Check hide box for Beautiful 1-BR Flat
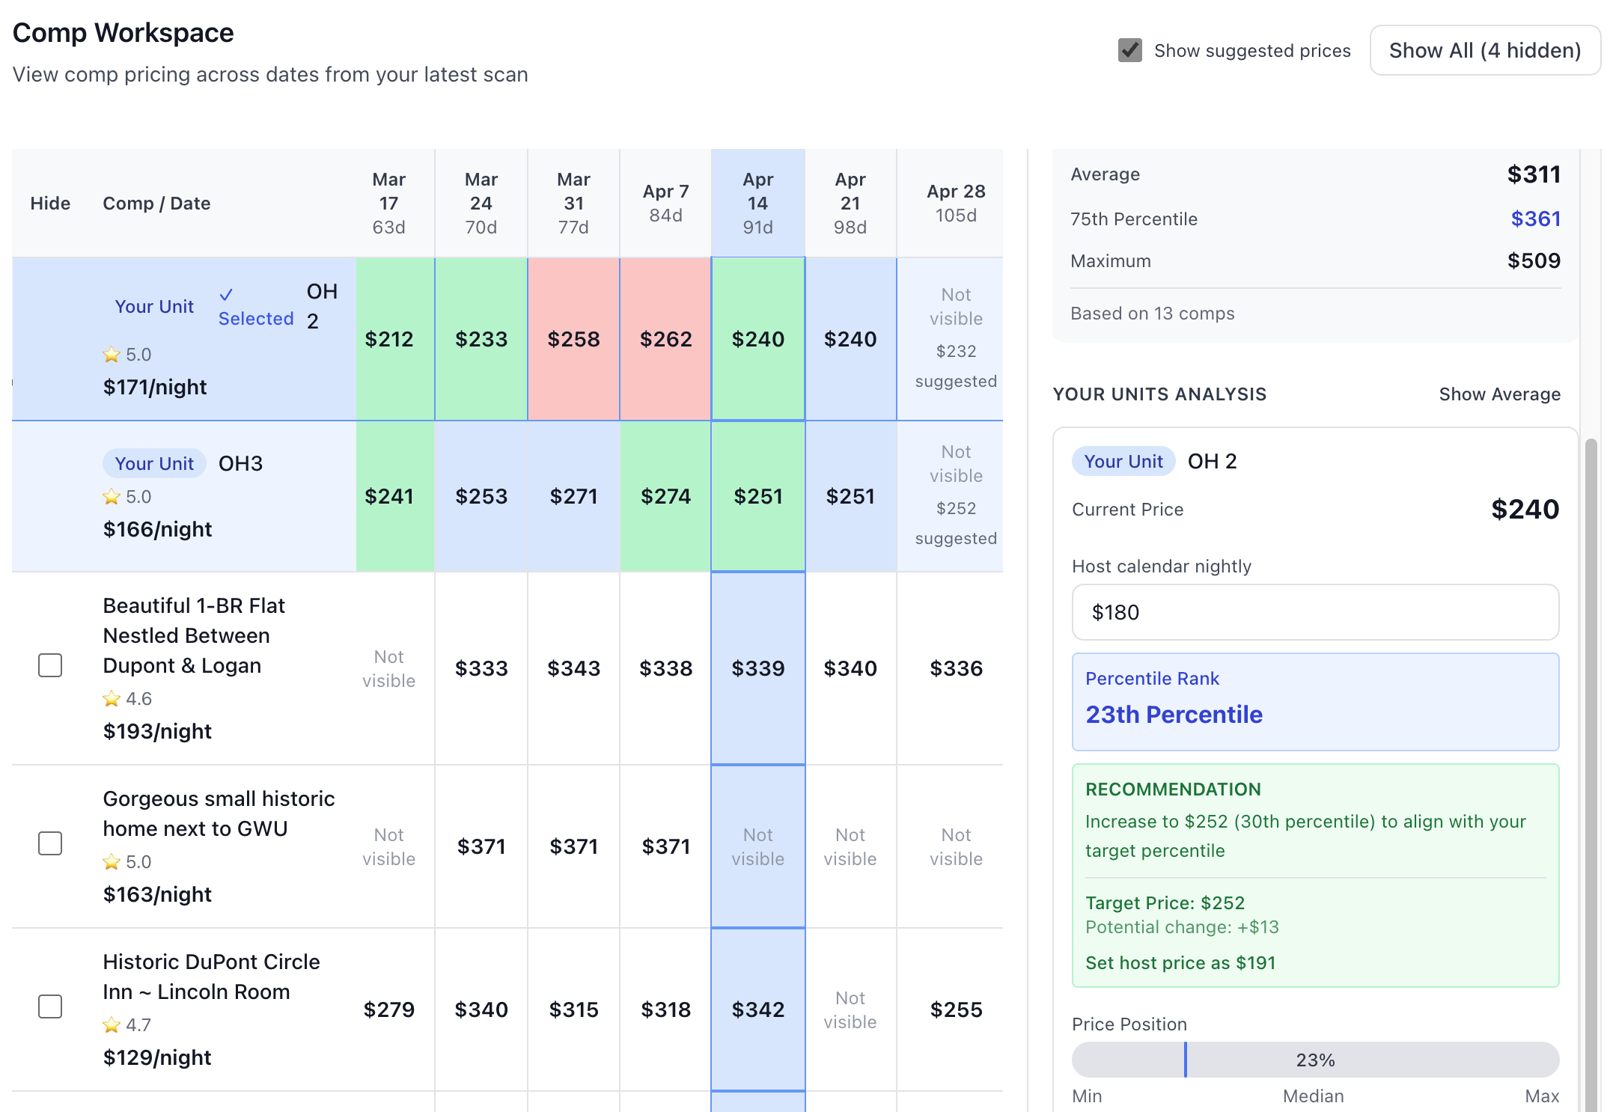1610x1112 pixels. [50, 665]
